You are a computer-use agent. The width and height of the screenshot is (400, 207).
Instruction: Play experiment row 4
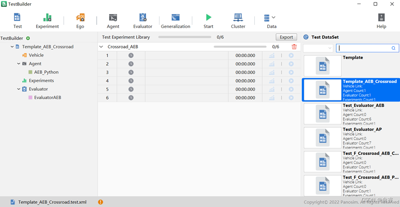(291, 81)
